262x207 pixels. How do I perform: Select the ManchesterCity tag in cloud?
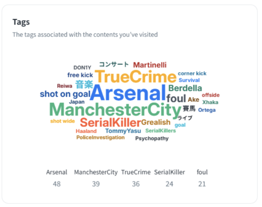(114, 110)
